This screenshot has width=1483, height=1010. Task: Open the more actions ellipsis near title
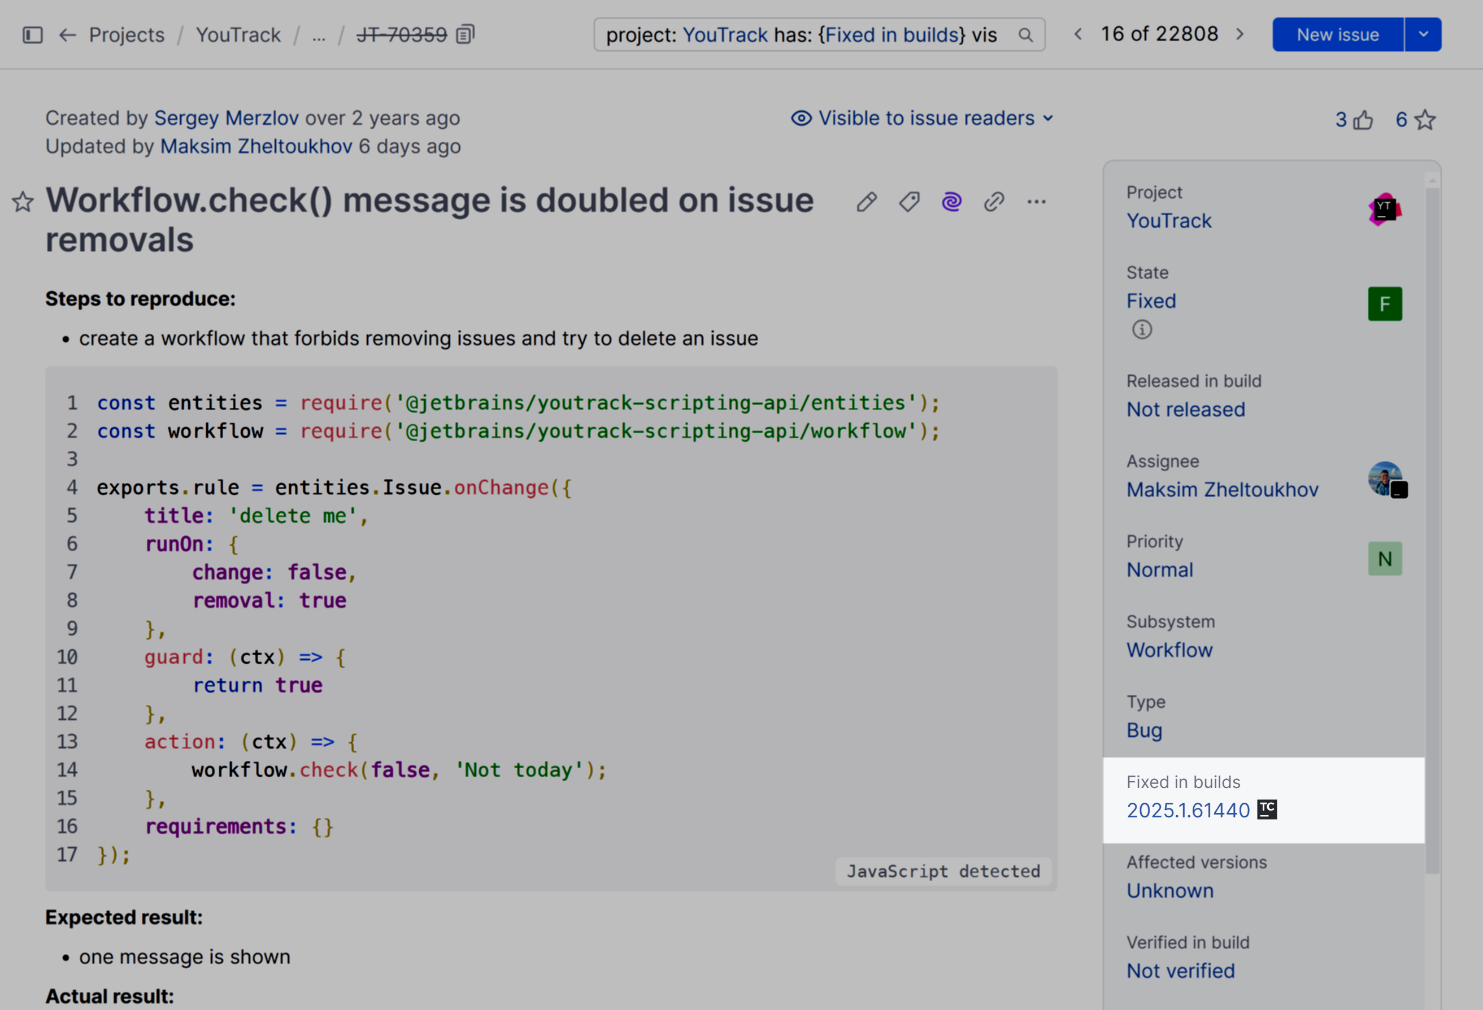click(1037, 202)
